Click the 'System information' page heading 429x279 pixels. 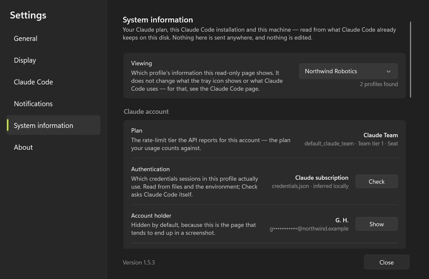[158, 20]
